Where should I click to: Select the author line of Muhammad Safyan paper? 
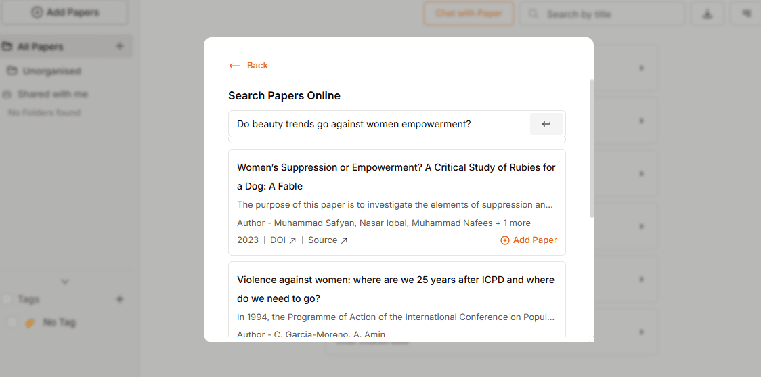384,223
